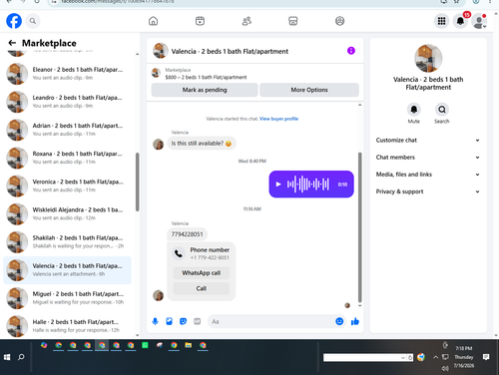Open the apps grid menu icon
499x375 pixels.
[x=441, y=21]
